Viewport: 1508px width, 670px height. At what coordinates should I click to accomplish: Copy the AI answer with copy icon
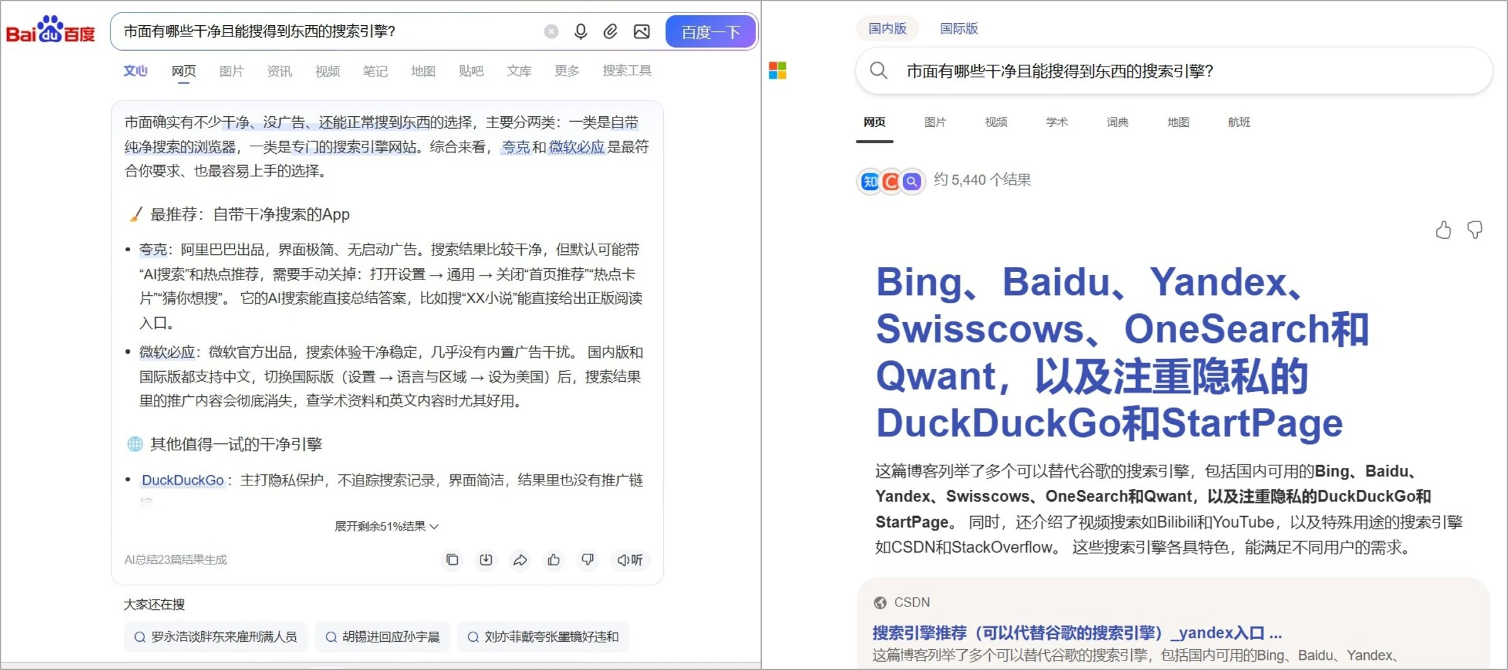pos(452,559)
